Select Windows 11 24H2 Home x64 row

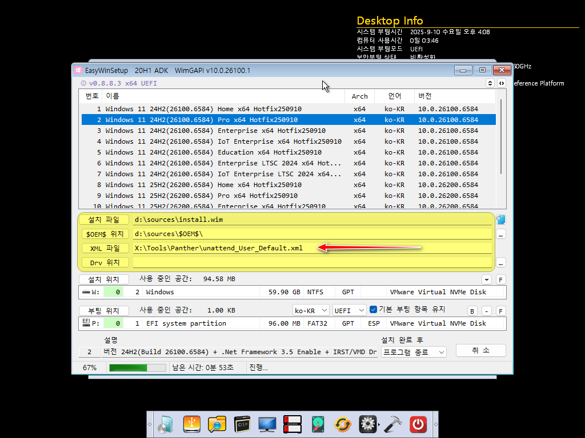[289, 109]
